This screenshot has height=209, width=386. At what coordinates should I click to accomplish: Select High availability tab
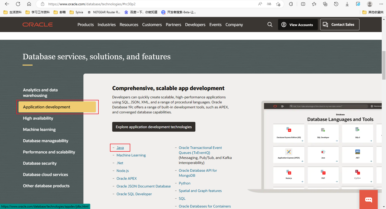[x=38, y=118]
